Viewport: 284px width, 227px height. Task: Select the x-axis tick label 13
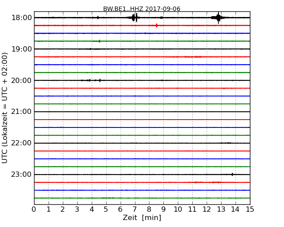coord(221,210)
